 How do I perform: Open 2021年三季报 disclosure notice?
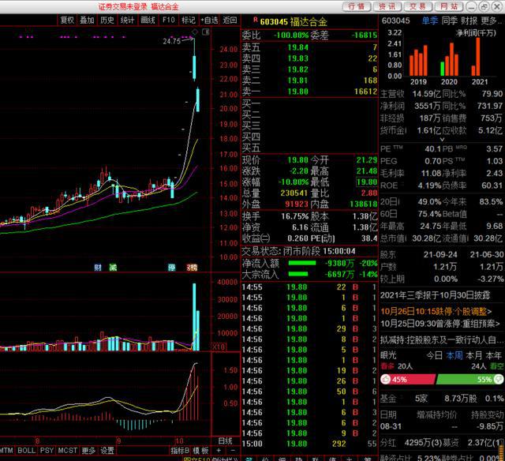tap(435, 295)
